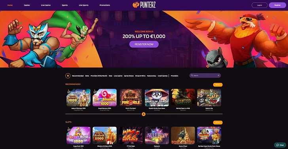Go to Live Sports menu
Screen dimensions: 288x149
[83, 5]
